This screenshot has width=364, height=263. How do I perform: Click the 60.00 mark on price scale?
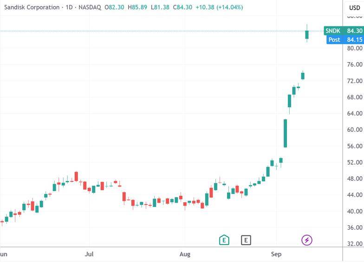pos(354,130)
